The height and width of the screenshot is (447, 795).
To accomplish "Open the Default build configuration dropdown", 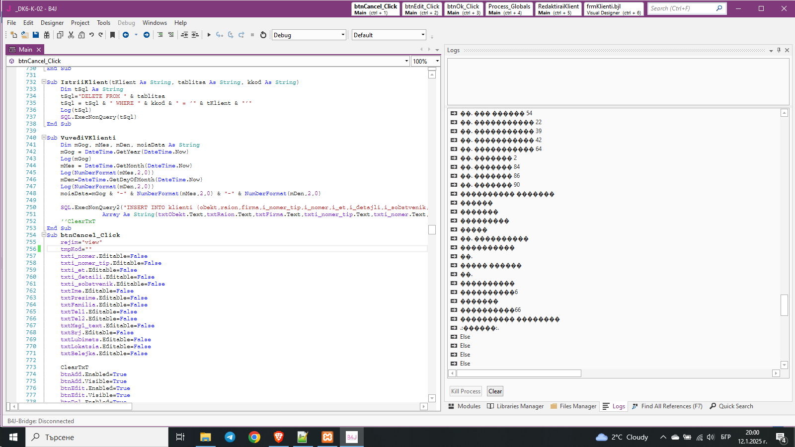I will pos(389,35).
